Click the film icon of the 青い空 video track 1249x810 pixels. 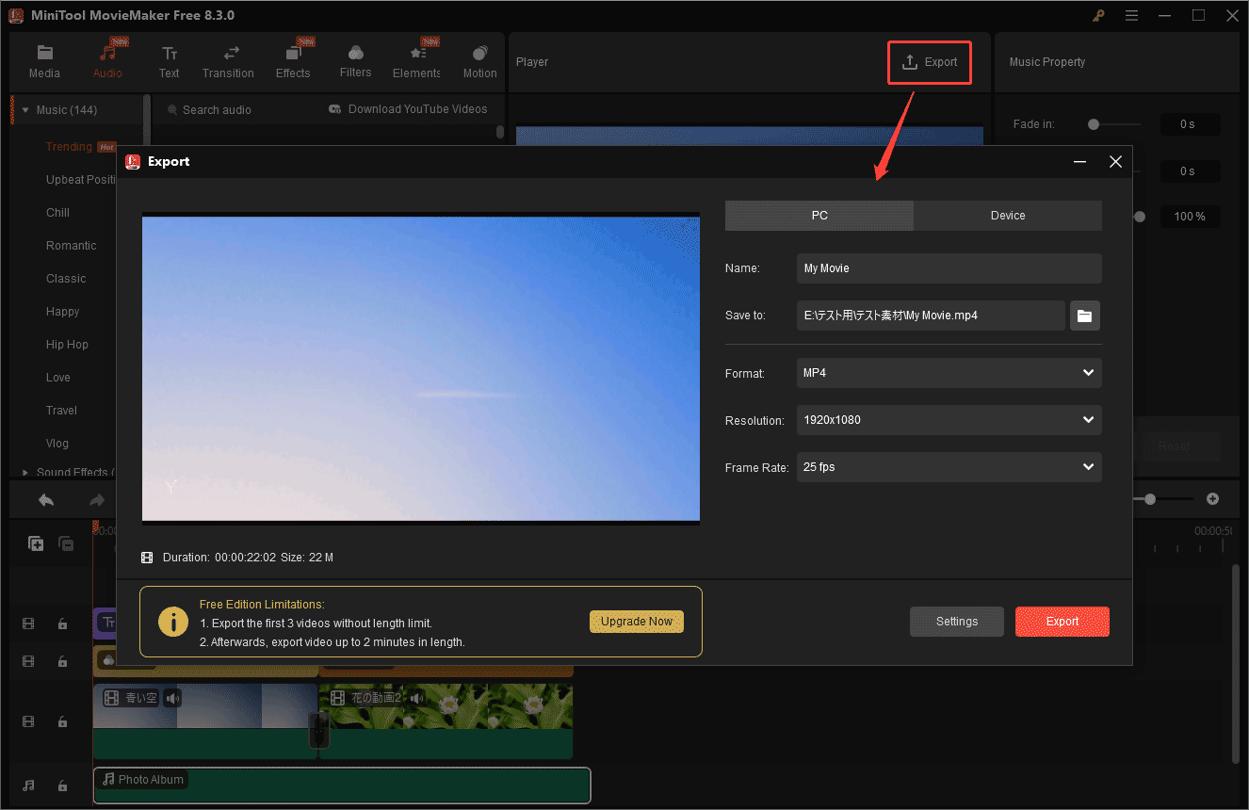pos(28,722)
